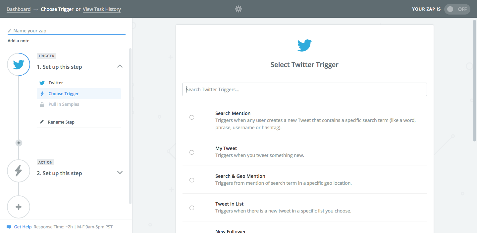The width and height of the screenshot is (477, 233).
Task: Click the small plus between steps
Action: pos(19,143)
